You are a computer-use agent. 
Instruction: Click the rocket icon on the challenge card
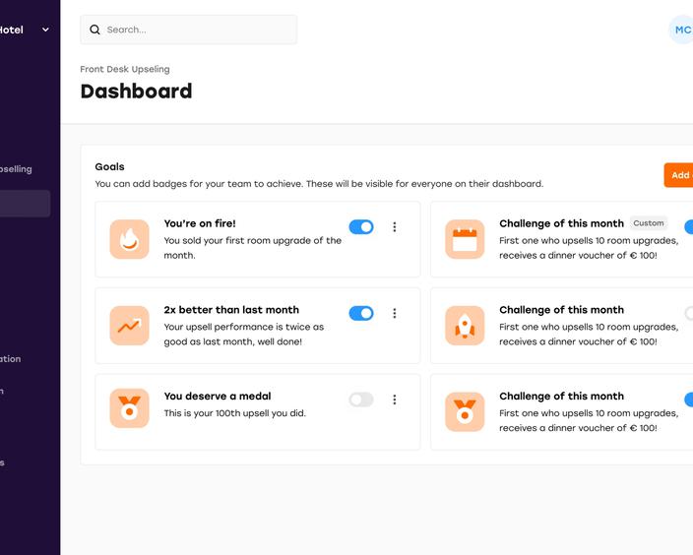465,326
